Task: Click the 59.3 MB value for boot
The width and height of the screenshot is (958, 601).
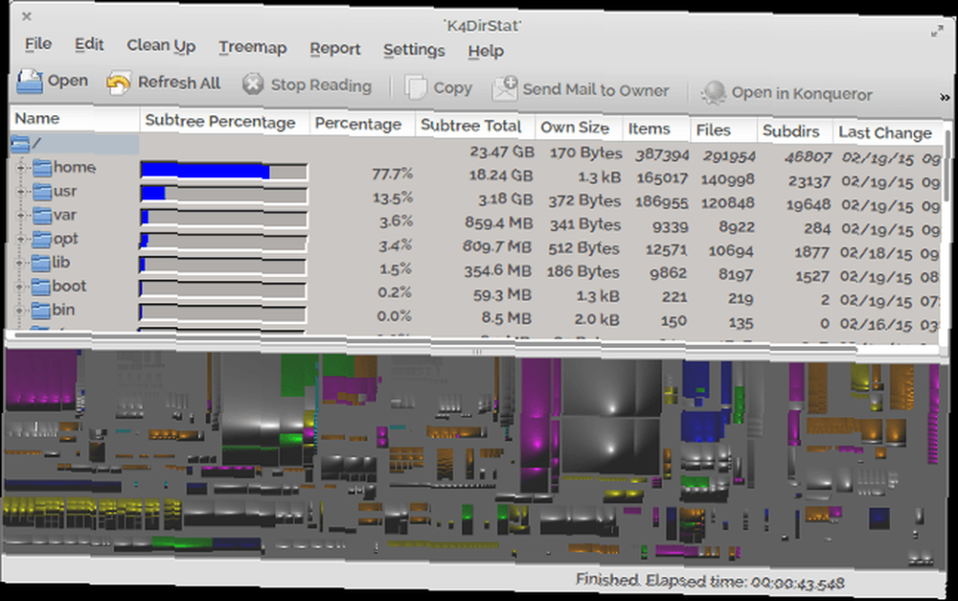Action: point(502,294)
